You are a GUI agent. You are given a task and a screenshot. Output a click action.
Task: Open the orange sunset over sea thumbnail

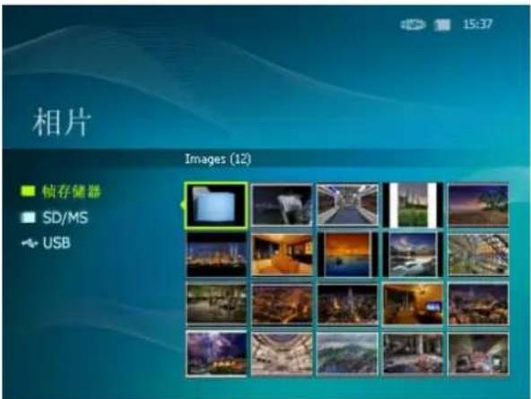(347, 255)
